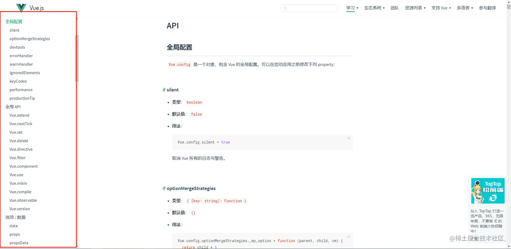
Task: Click the anchor hash icon next to silent
Action: [164, 90]
